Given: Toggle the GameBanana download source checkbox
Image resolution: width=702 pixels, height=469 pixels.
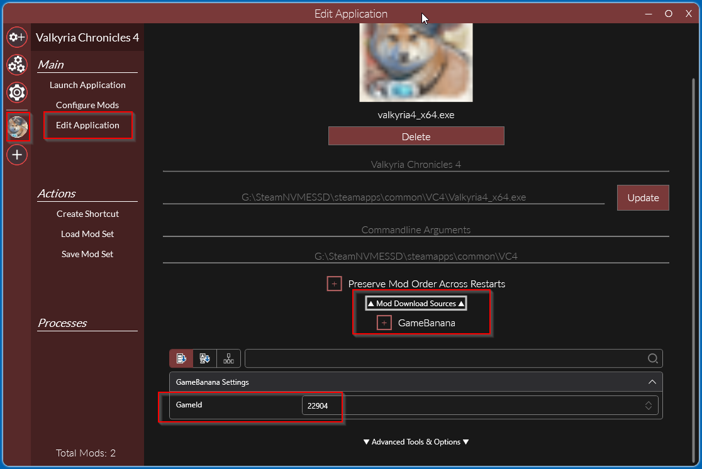Looking at the screenshot, I should [384, 323].
